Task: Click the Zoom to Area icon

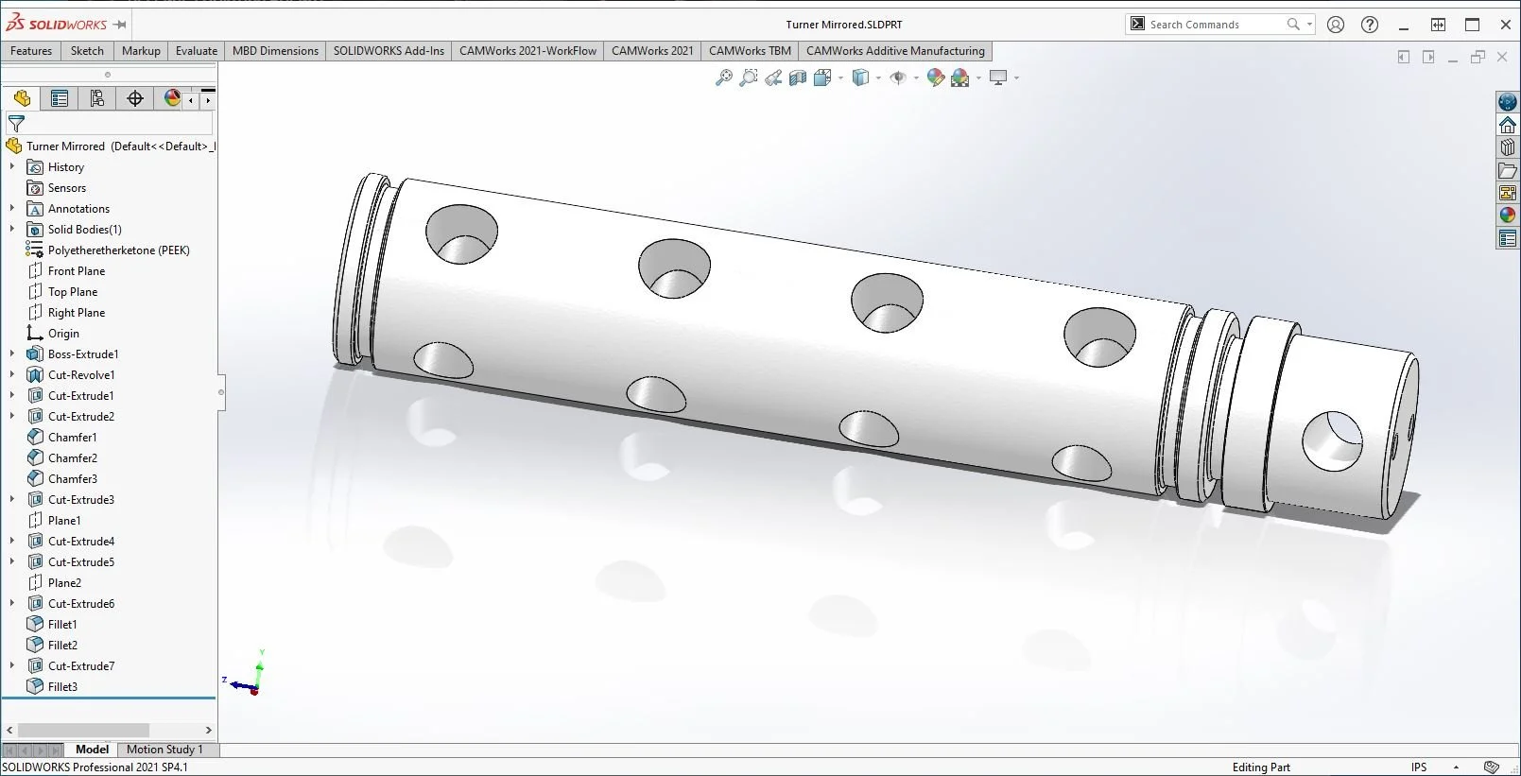Action: coord(749,78)
